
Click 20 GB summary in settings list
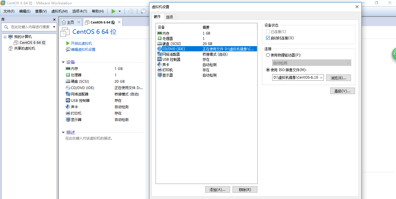point(208,44)
